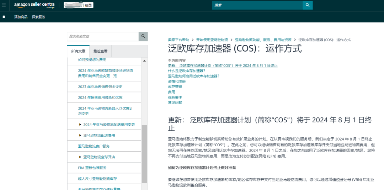Open the 如何预览您的费用 article
The image size is (384, 190).
(92, 59)
